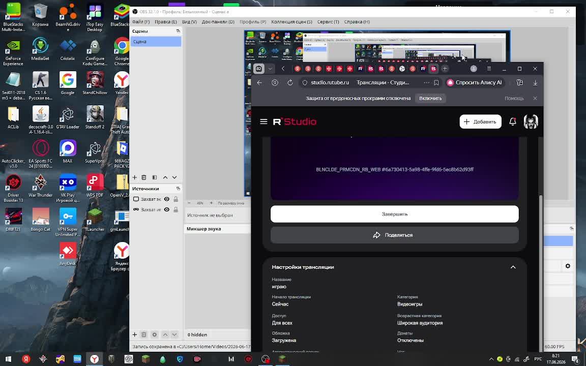Open OBS Сервис menu

tap(328, 22)
